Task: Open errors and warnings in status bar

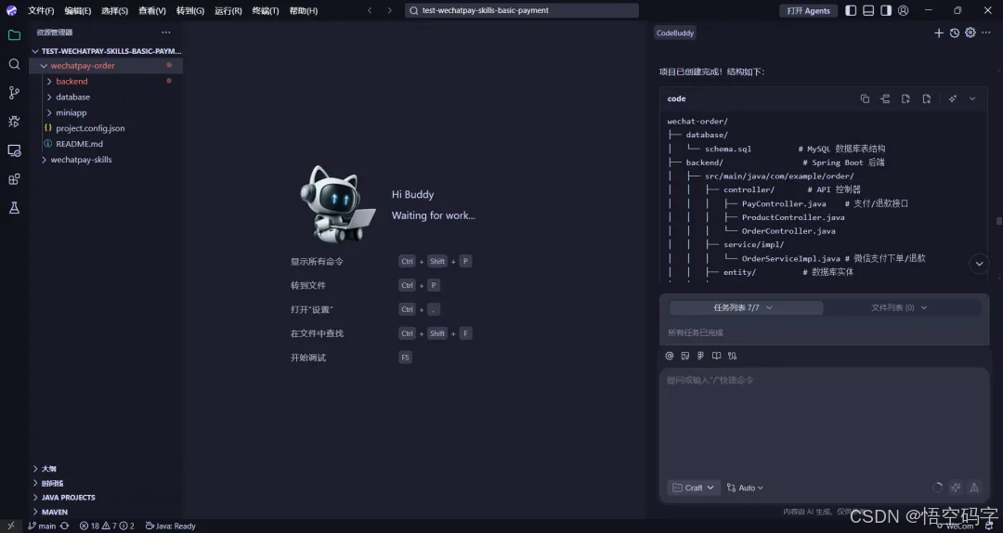Action: (107, 526)
